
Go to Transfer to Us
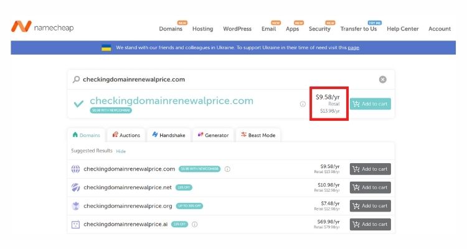[x=359, y=29]
